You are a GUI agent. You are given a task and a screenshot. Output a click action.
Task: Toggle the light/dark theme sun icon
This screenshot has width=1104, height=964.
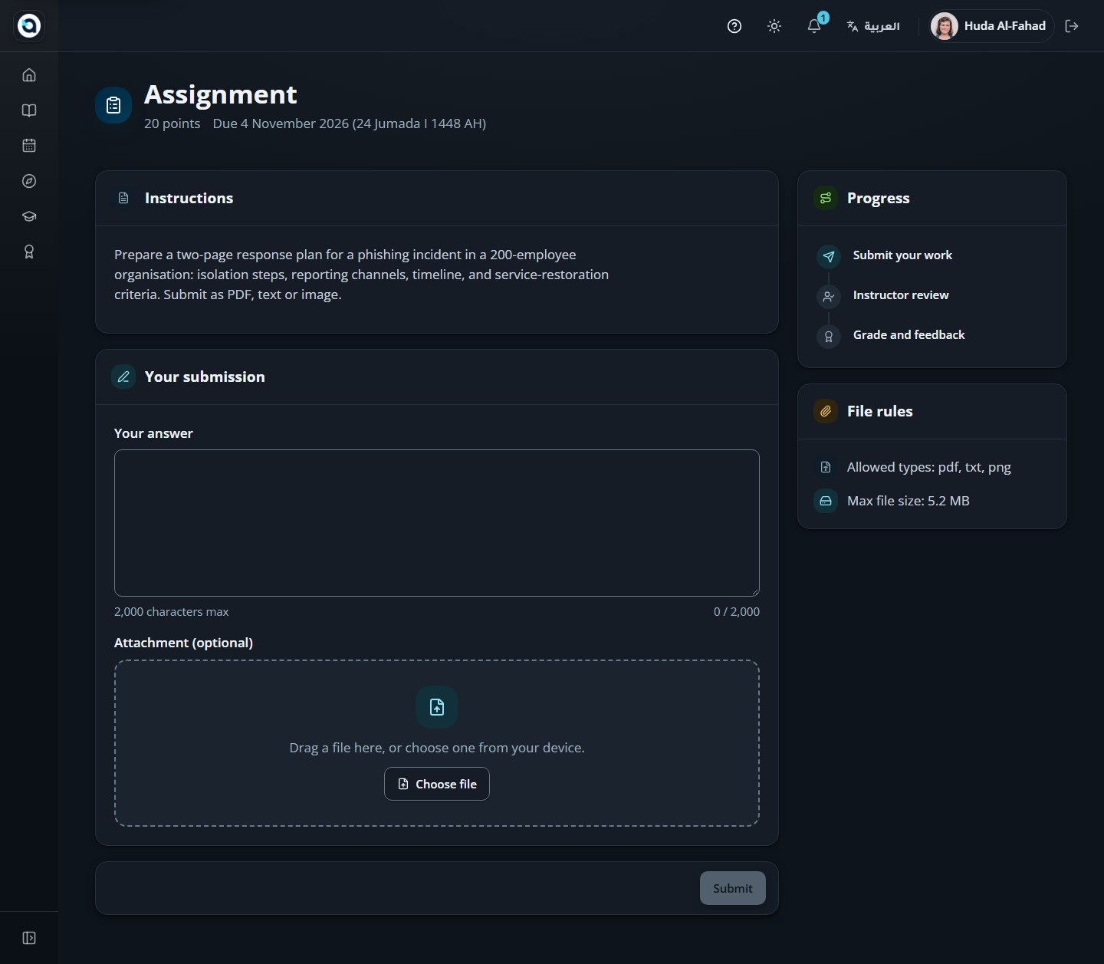[774, 26]
